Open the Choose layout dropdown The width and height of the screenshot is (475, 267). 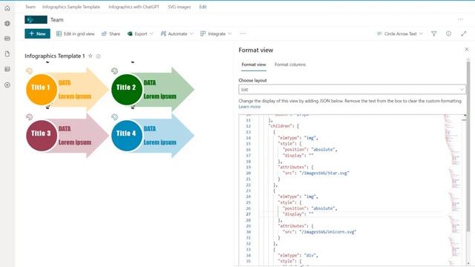(352, 89)
